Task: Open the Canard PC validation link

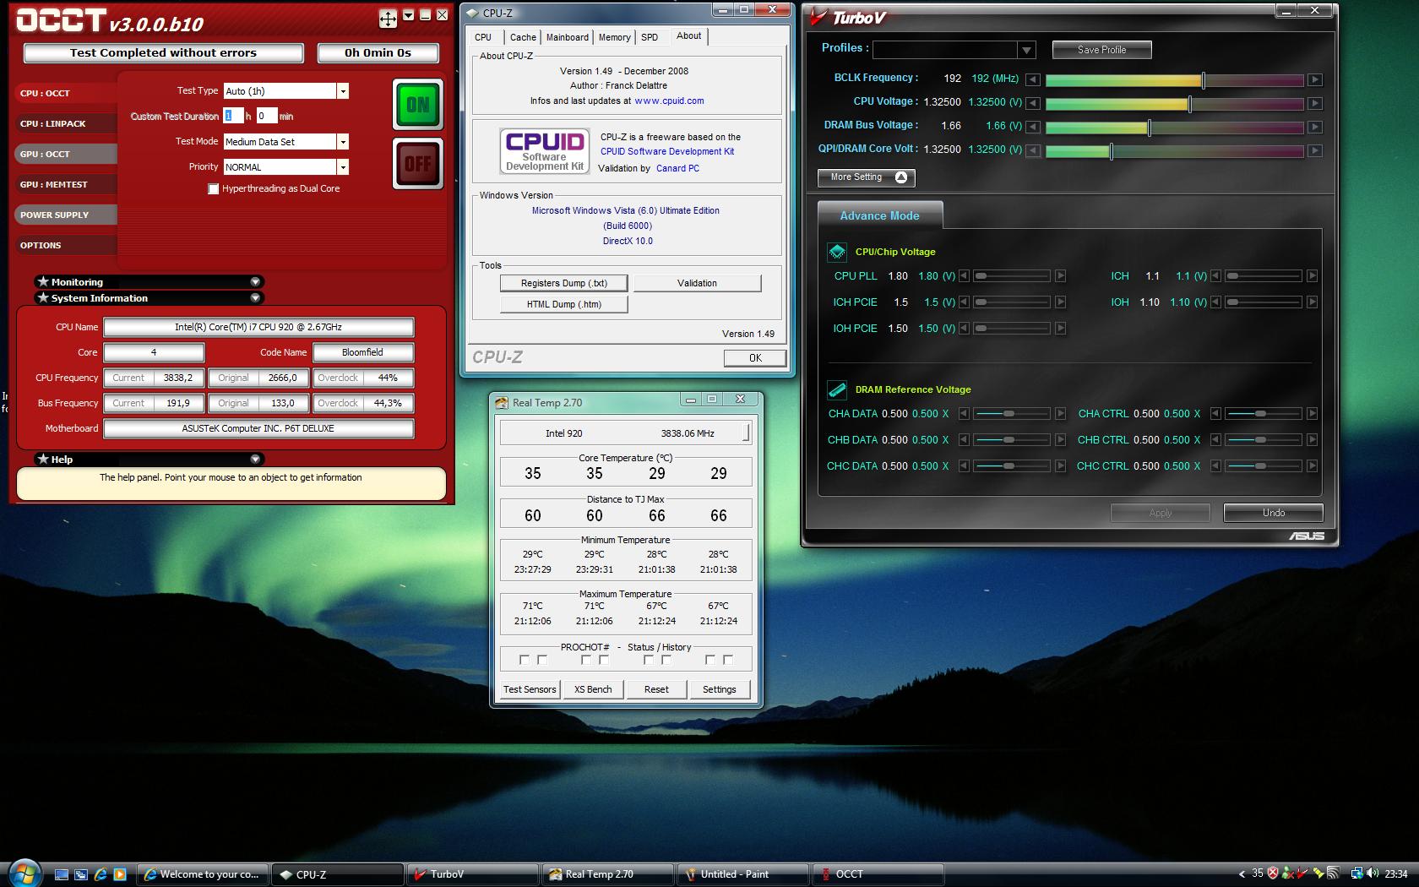Action: click(677, 168)
